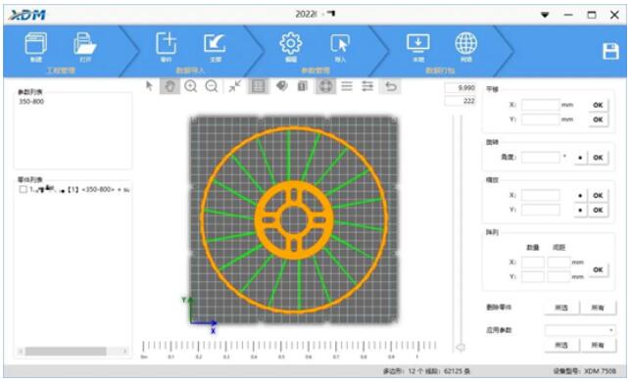Select the arrow pointer tool
Image resolution: width=631 pixels, height=382 pixels.
[x=149, y=85]
